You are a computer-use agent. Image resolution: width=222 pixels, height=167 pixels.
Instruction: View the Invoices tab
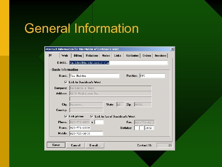click(160, 56)
